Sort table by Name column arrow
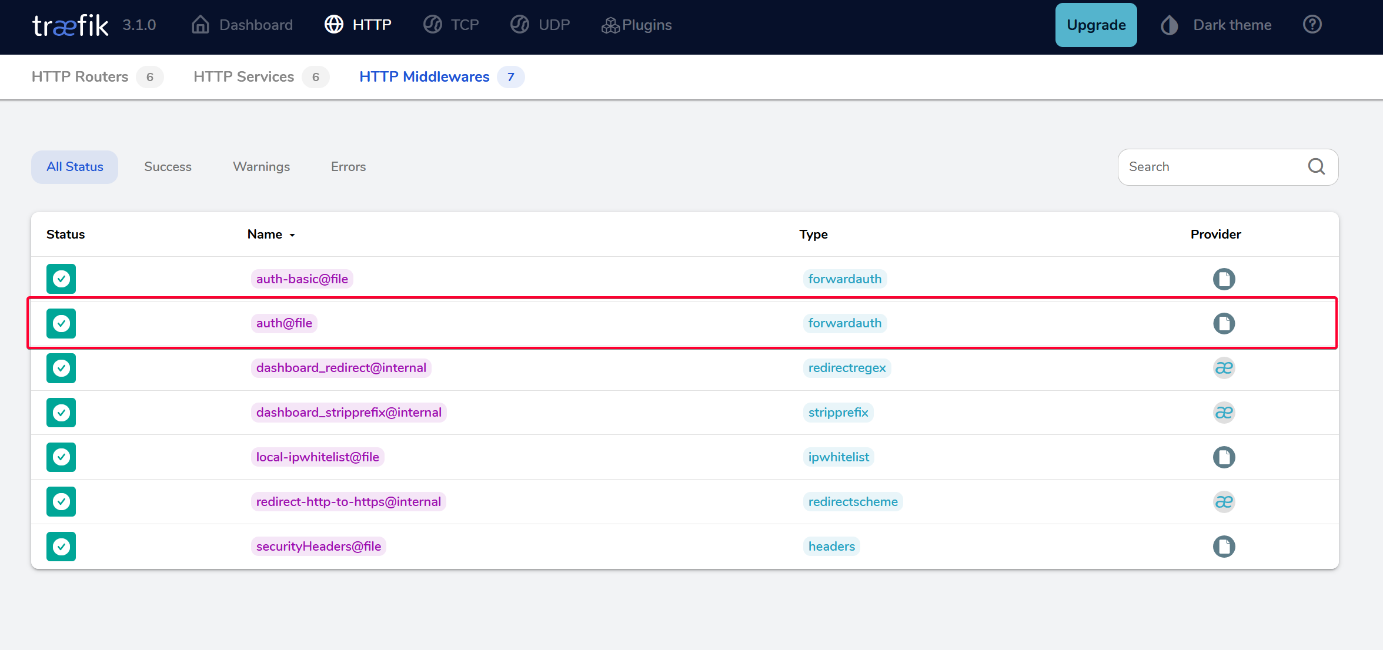 [292, 235]
